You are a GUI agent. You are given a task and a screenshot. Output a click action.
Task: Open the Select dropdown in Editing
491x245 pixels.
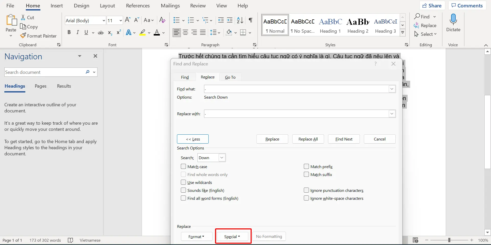coord(426,34)
